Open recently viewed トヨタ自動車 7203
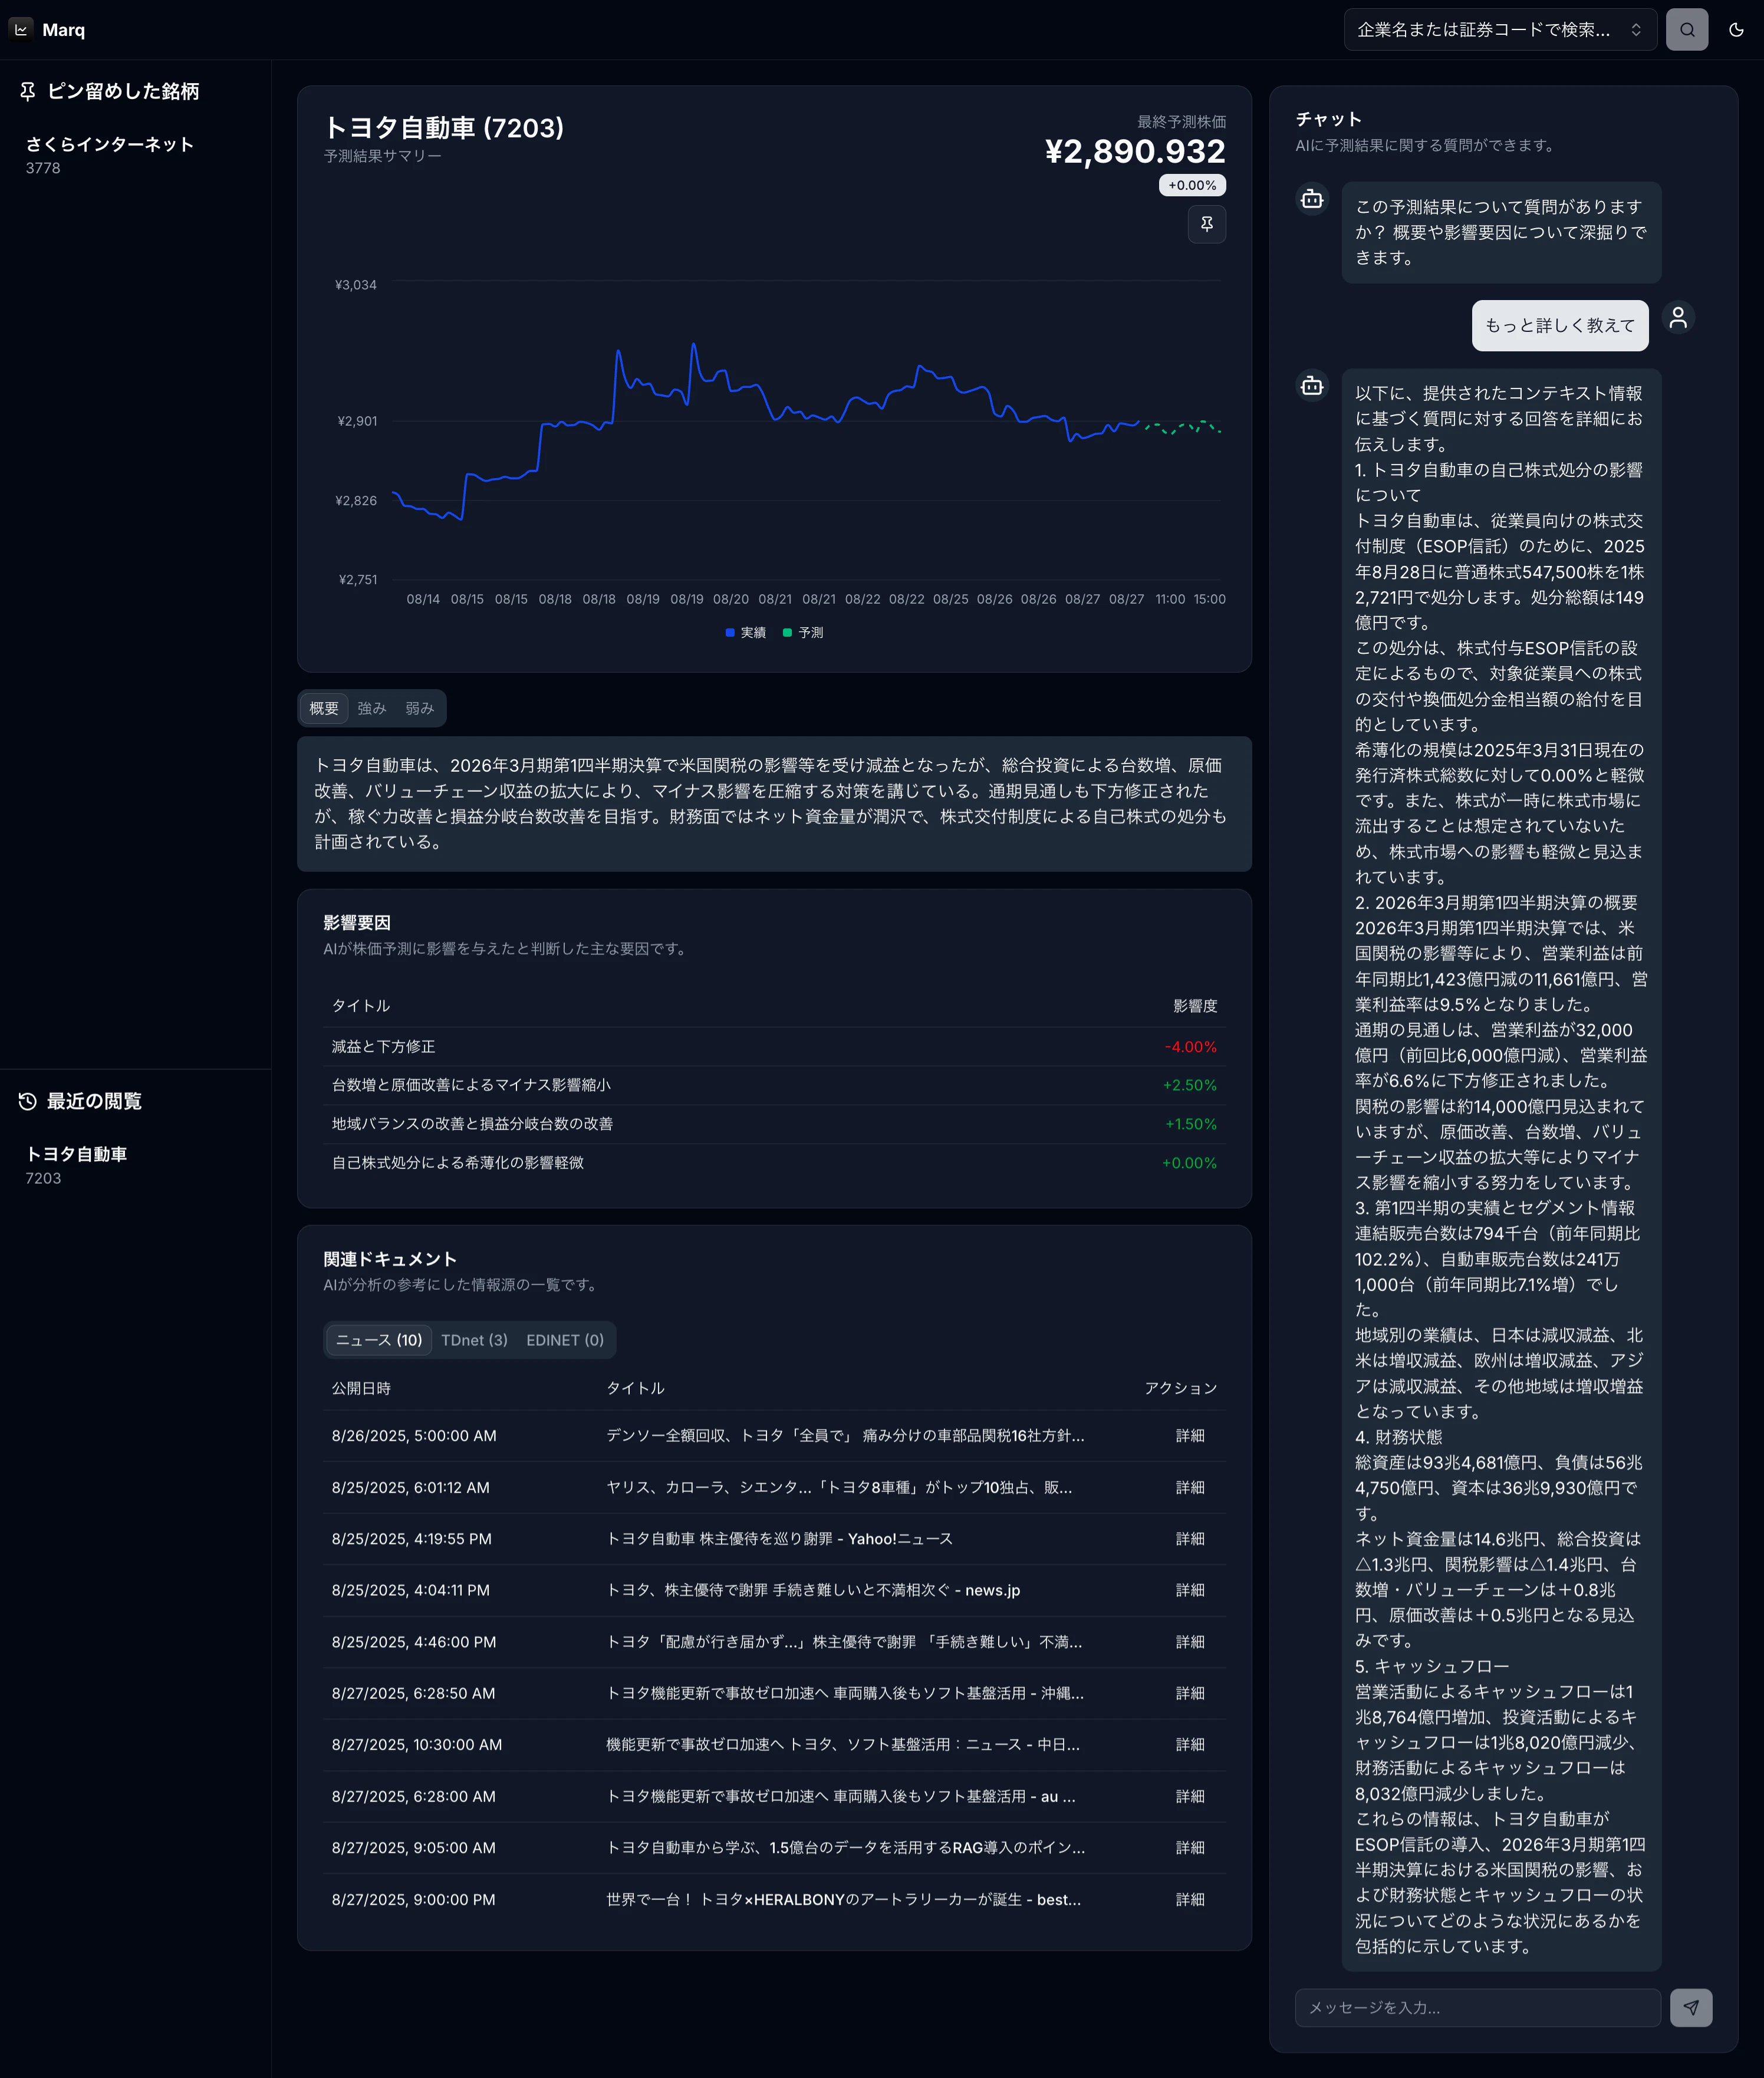Screen dimensions: 1764x2078 (x=135, y=1165)
